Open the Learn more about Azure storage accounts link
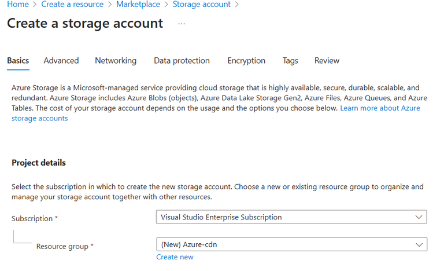The height and width of the screenshot is (271, 444). [x=380, y=108]
